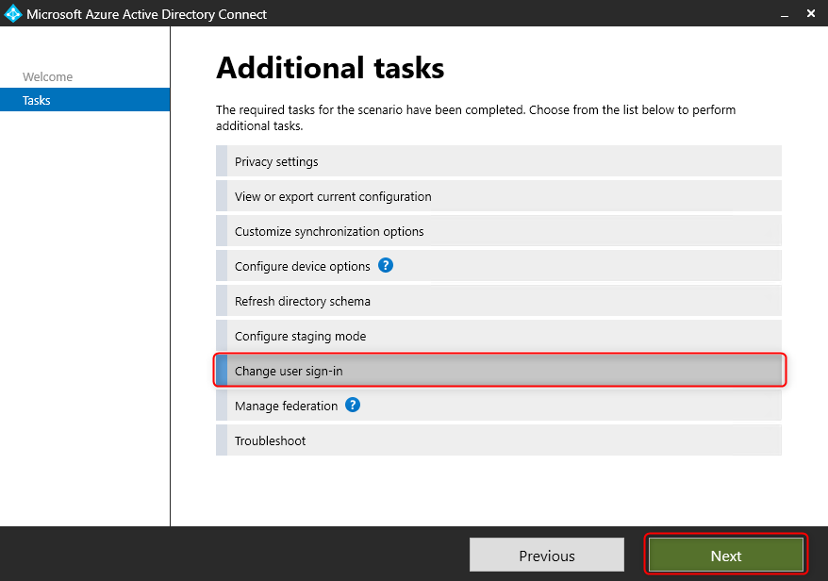The image size is (828, 581).
Task: Close the Azure AD Connect wizard
Action: click(810, 13)
